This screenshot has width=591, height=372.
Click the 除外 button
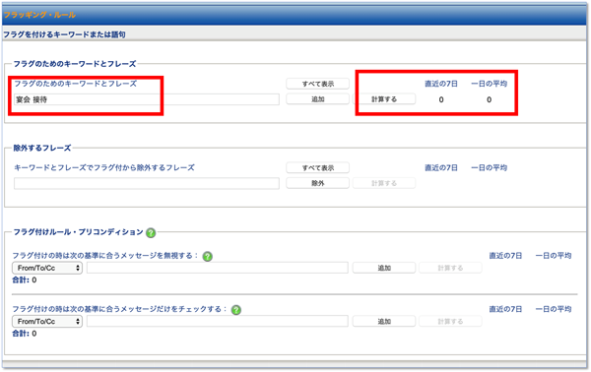pyautogui.click(x=318, y=183)
